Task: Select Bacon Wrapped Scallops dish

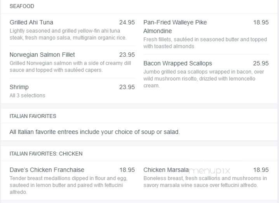Action: (178, 63)
